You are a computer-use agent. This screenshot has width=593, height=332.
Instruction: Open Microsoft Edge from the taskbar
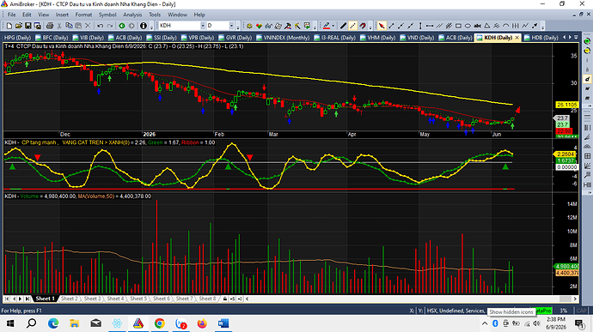[53, 323]
